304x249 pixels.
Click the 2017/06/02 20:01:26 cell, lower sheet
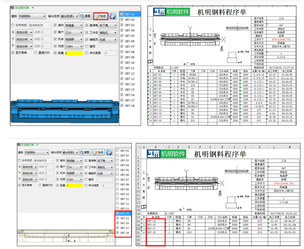(x=284, y=214)
